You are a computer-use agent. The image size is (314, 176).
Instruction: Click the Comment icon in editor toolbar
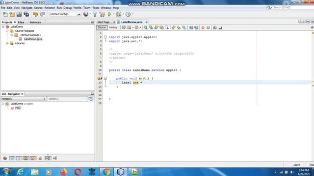pos(215,28)
